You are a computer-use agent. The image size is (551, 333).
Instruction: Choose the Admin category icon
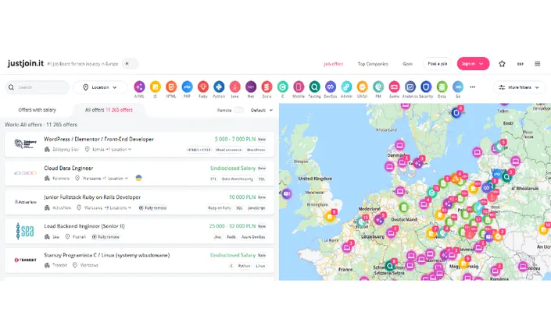pos(346,87)
